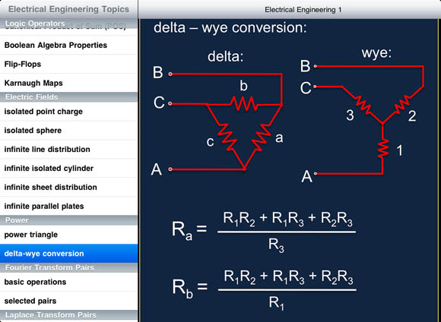This screenshot has height=322, width=441.
Task: Click the highlighted delta-wye conversion item
Action: 69,254
